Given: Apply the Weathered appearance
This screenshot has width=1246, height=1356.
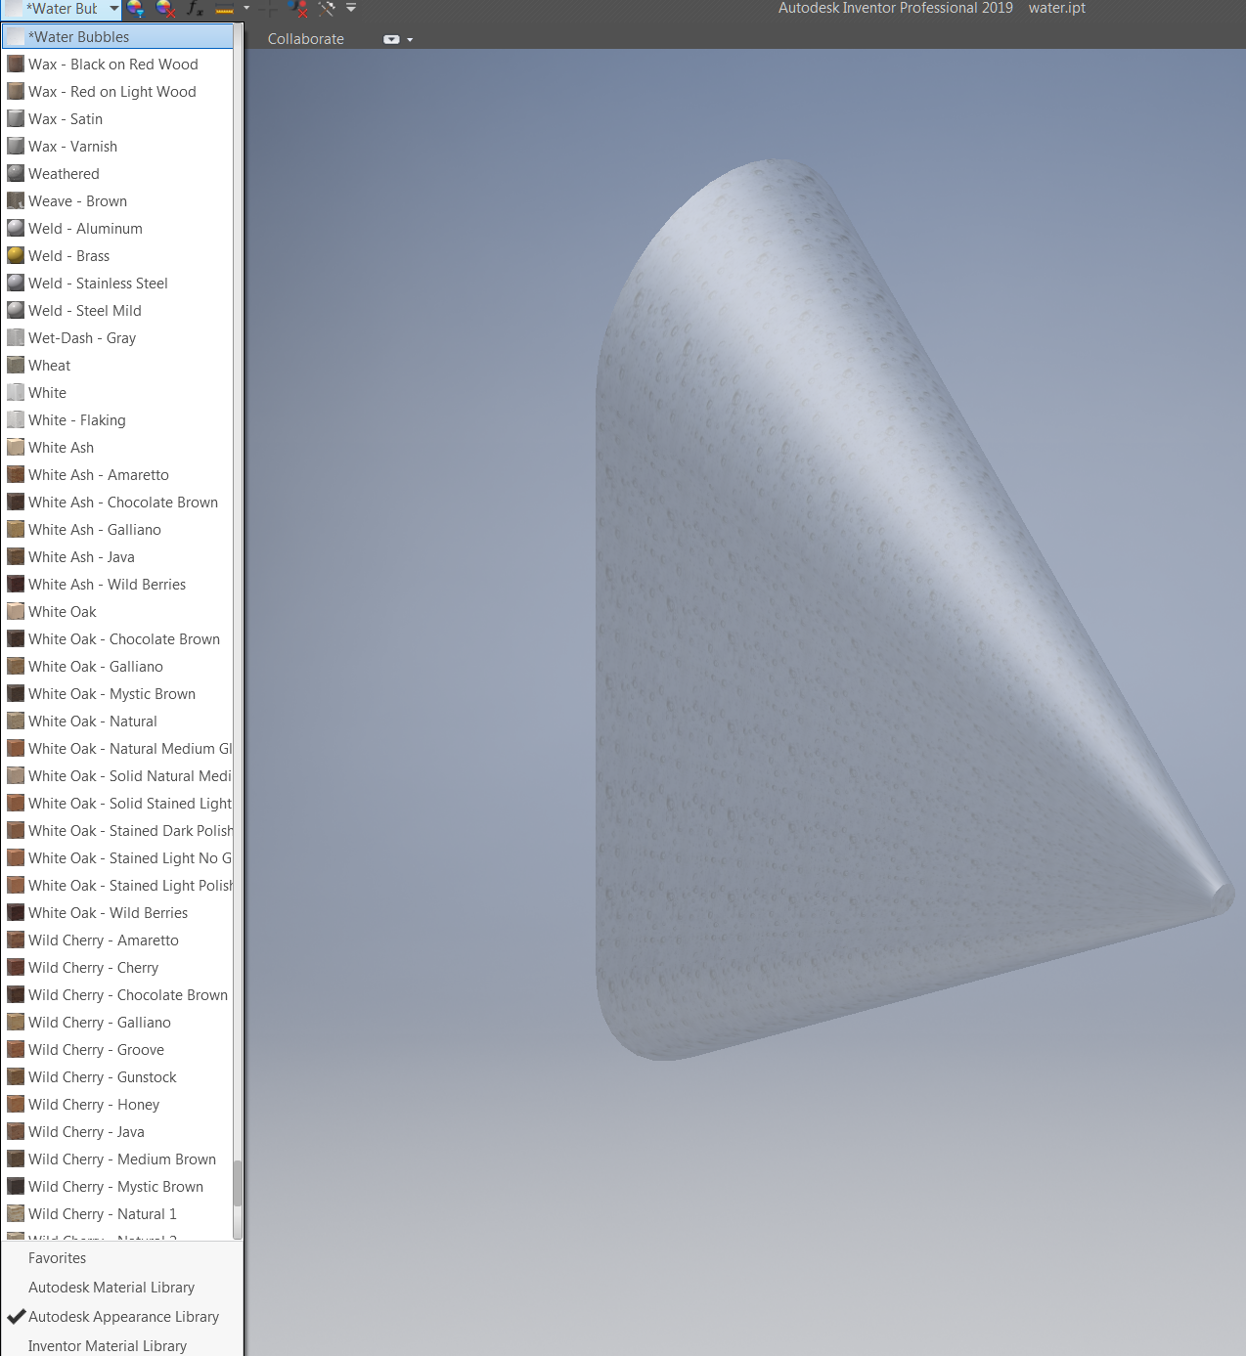Looking at the screenshot, I should pyautogui.click(x=117, y=174).
